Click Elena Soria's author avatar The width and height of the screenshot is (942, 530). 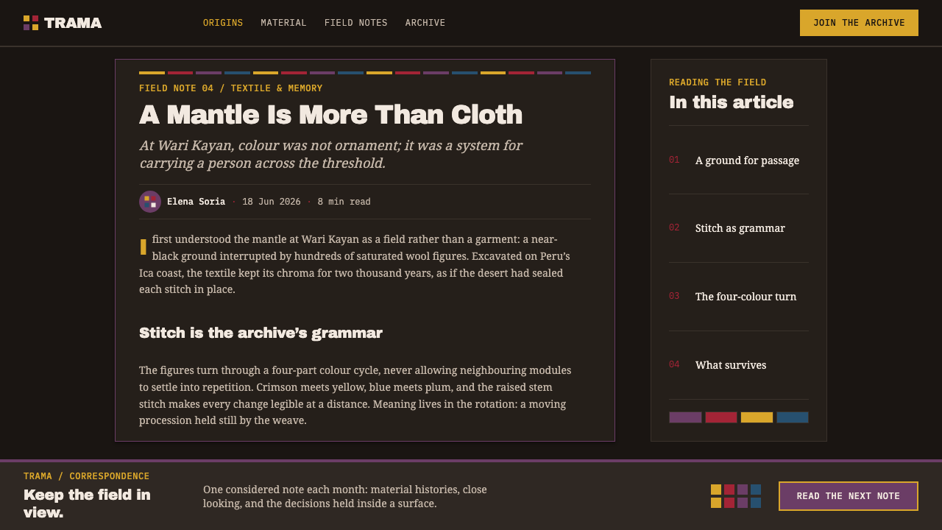pyautogui.click(x=150, y=202)
